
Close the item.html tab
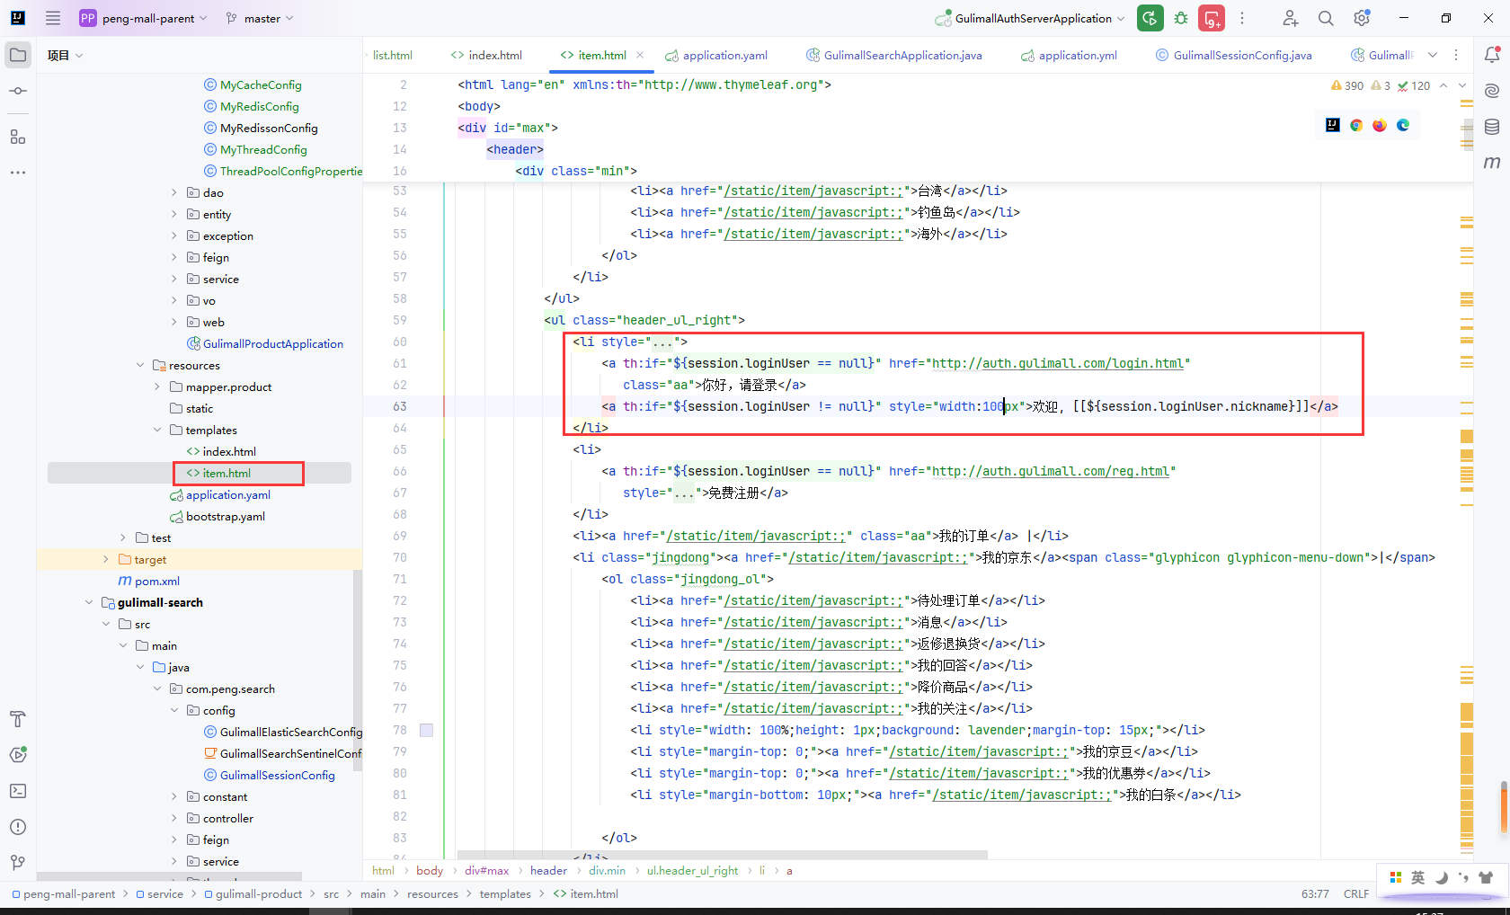(x=640, y=55)
